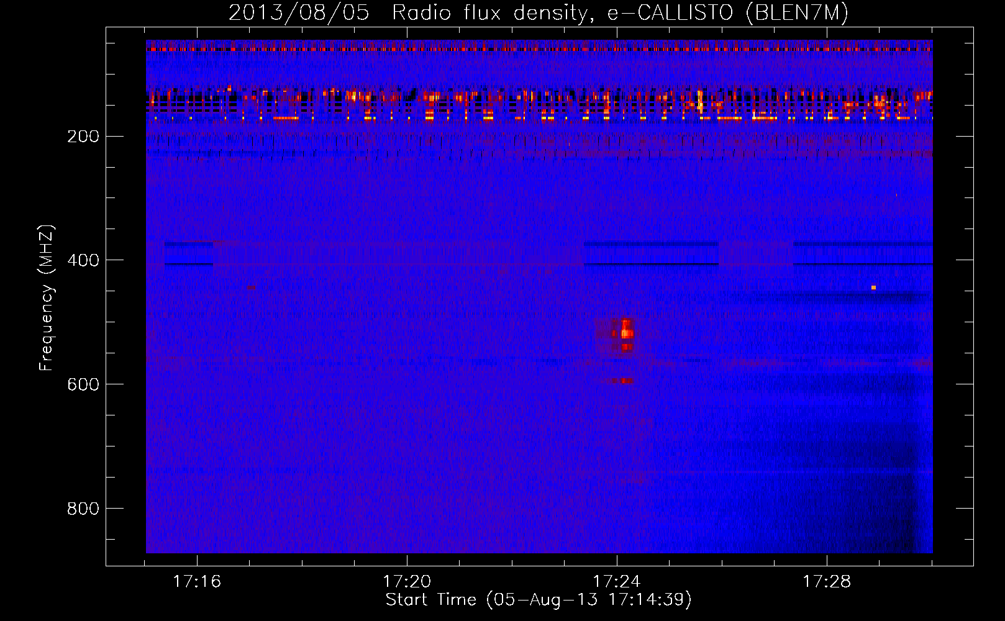Click the 600 frequency axis label
This screenshot has width=1005, height=621.
(x=83, y=384)
